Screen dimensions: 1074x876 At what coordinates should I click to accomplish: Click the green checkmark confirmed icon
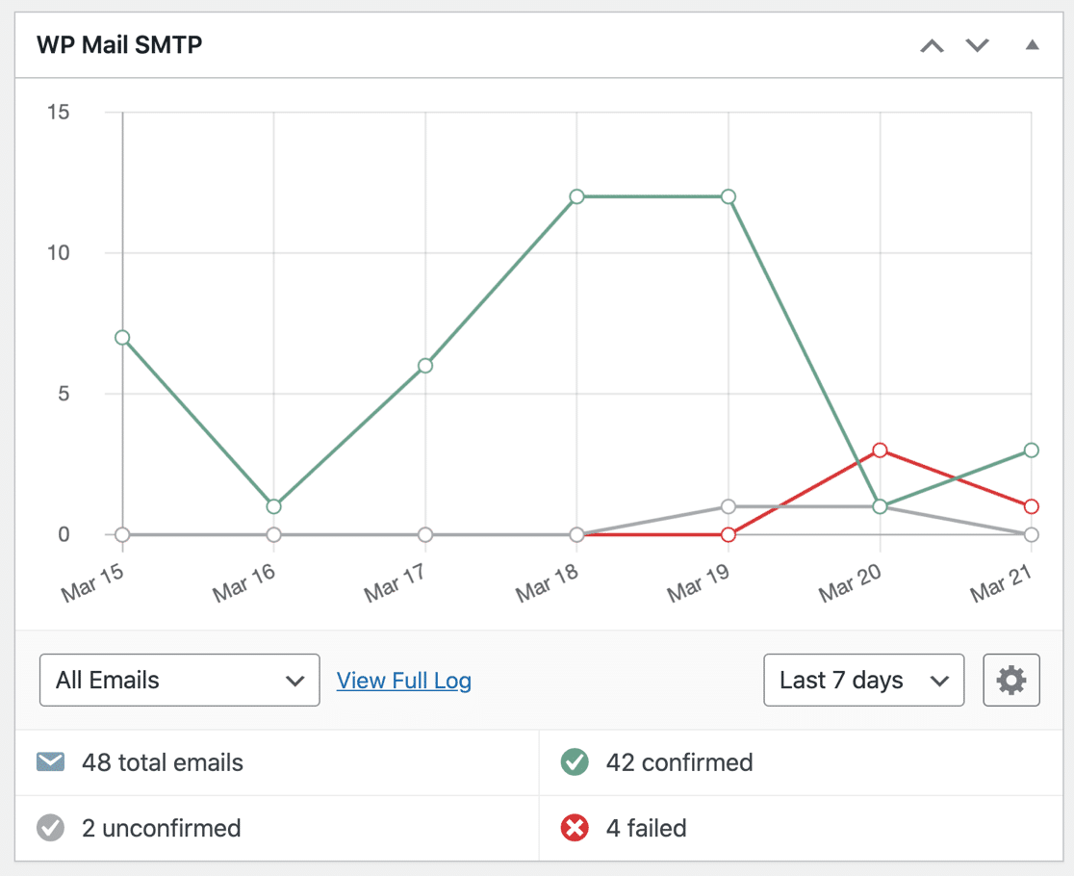574,761
